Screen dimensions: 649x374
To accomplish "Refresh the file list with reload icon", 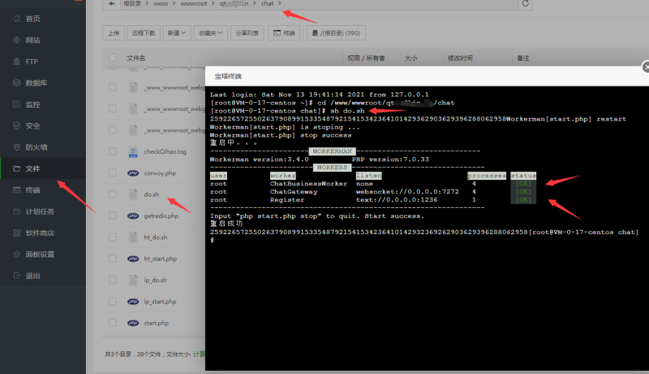I will click(x=526, y=4).
